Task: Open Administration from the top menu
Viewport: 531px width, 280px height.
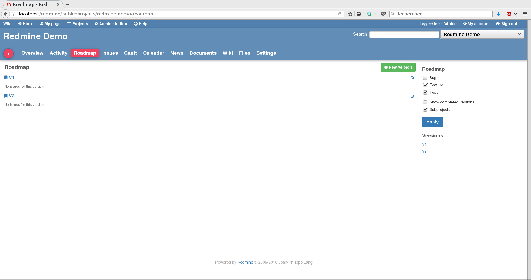Action: pos(111,24)
